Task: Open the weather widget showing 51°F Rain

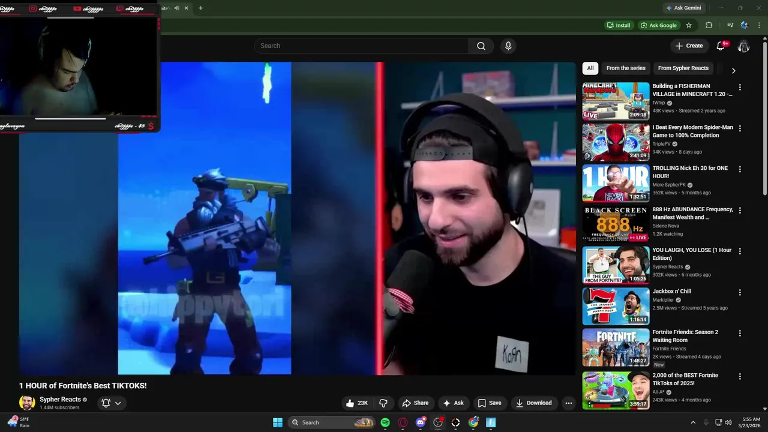Action: coord(18,422)
